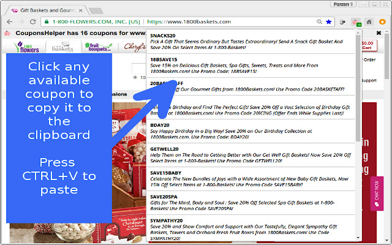The height and width of the screenshot is (245, 392).
Task: Copy the 20BASKETAFF coupon entry
Action: pyautogui.click(x=251, y=86)
